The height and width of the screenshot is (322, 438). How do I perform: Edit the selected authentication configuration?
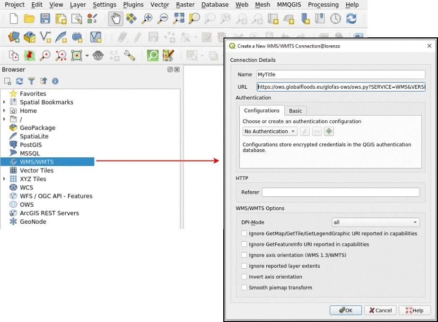(x=304, y=131)
